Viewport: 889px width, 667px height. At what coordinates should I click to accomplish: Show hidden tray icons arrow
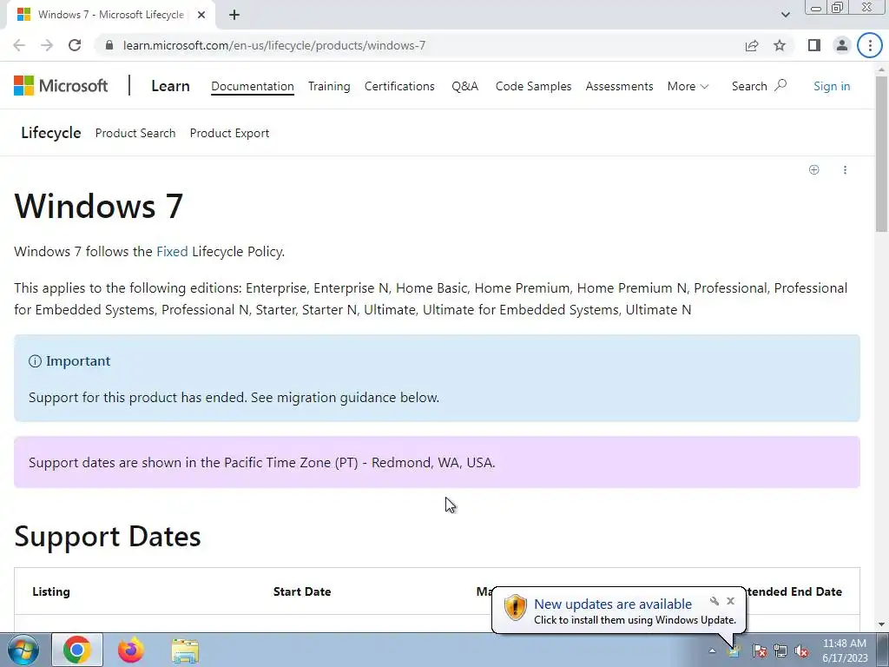coord(712,650)
